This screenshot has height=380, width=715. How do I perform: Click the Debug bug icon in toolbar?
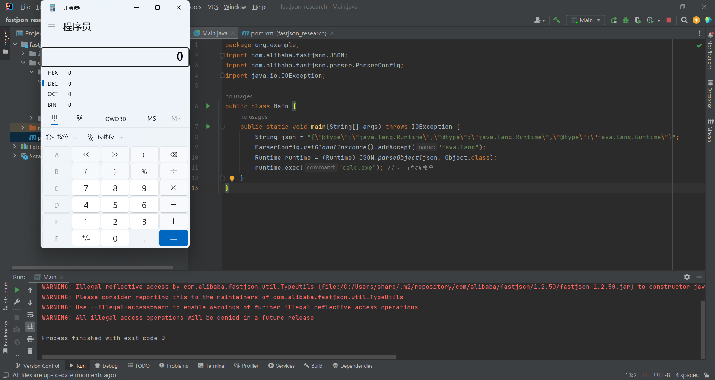point(626,20)
